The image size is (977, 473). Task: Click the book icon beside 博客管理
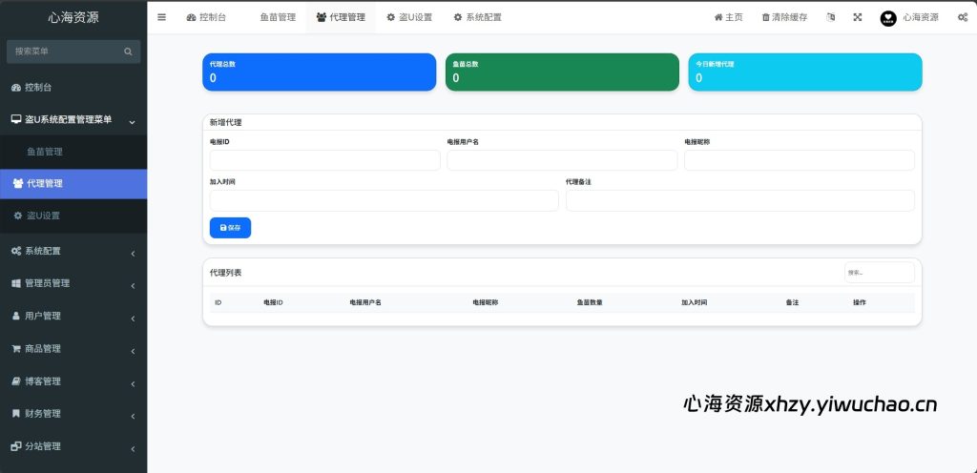point(17,380)
